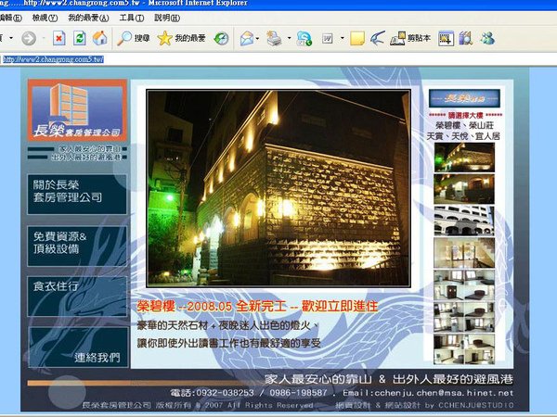Click the screen capture frame icon

pyautogui.click(x=446, y=38)
